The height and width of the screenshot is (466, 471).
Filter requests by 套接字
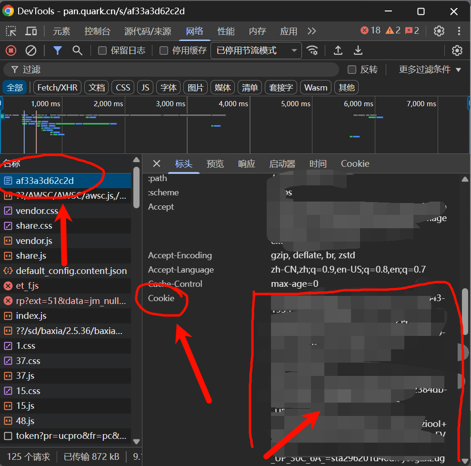tap(281, 87)
